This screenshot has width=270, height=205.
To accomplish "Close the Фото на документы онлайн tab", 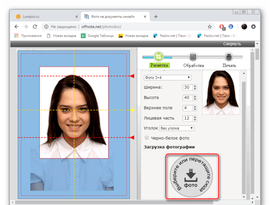I will coord(145,17).
